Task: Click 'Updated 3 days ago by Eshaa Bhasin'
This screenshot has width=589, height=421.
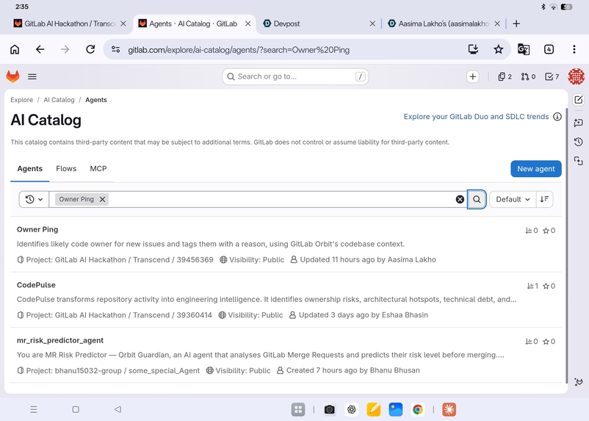Action: pyautogui.click(x=364, y=315)
